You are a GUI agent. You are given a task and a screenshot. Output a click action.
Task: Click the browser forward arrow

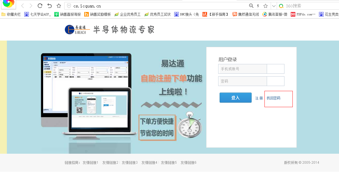tap(31, 6)
